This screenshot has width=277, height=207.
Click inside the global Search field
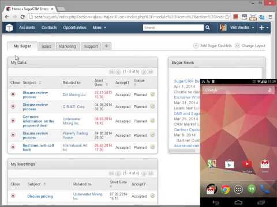(173, 28)
